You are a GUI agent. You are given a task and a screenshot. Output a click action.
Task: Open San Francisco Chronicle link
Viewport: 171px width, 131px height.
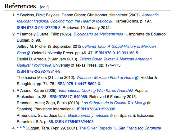pyautogui.click(x=140, y=128)
